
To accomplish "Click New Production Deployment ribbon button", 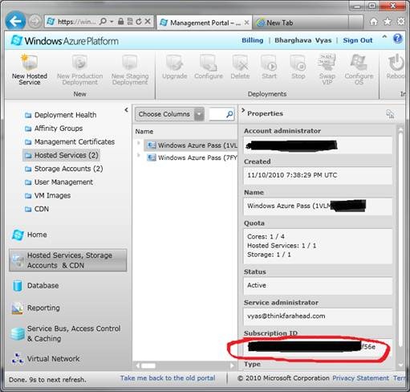I will point(79,70).
